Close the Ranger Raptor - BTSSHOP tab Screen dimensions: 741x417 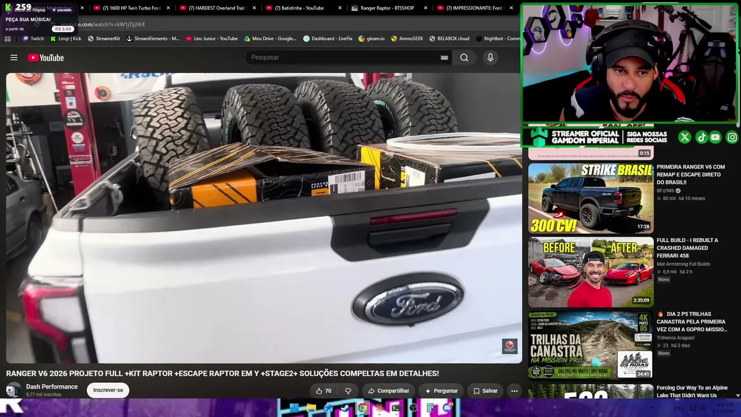[425, 8]
